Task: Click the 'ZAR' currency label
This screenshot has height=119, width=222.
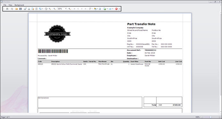Action: (160, 105)
